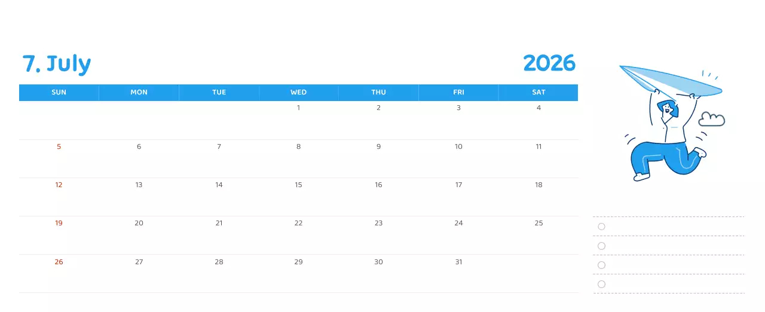Pick the red Sunday date 5
Screen dimensions: 765x312
coord(59,146)
